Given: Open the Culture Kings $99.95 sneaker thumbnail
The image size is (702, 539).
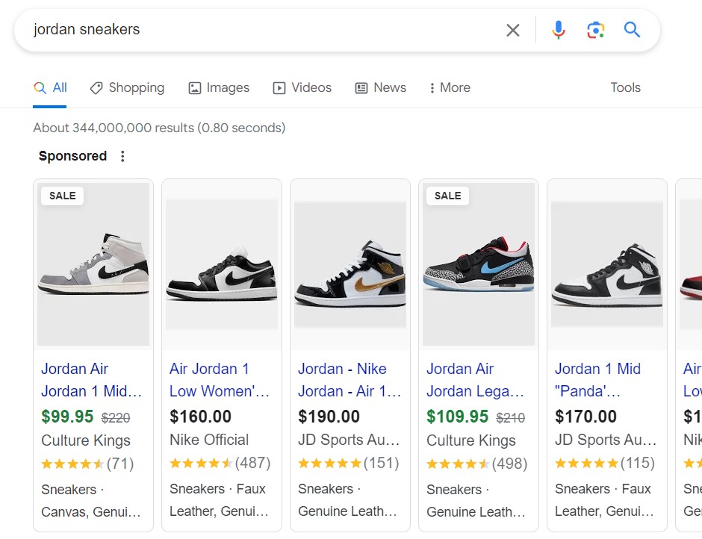Looking at the screenshot, I should click(93, 264).
